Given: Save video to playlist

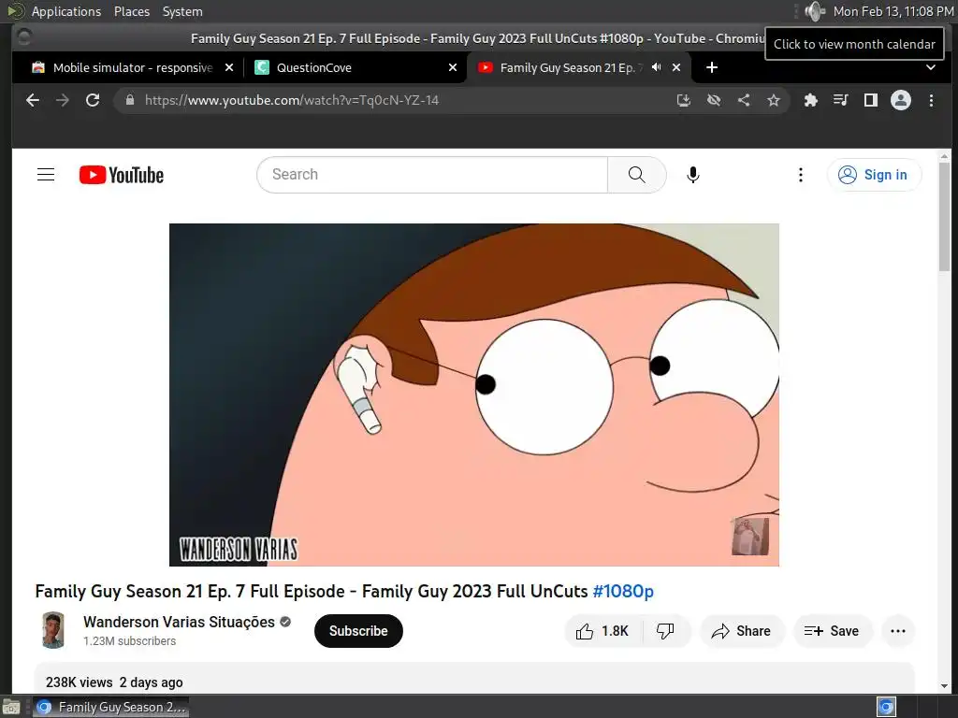Looking at the screenshot, I should coord(832,631).
